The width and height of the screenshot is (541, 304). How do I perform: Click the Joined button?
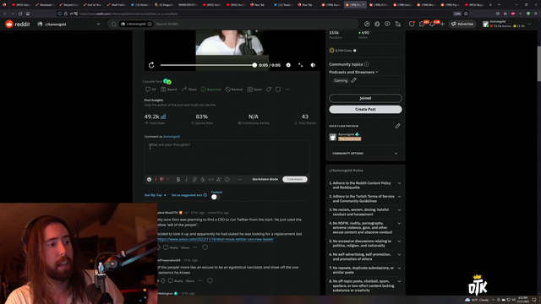[365, 98]
